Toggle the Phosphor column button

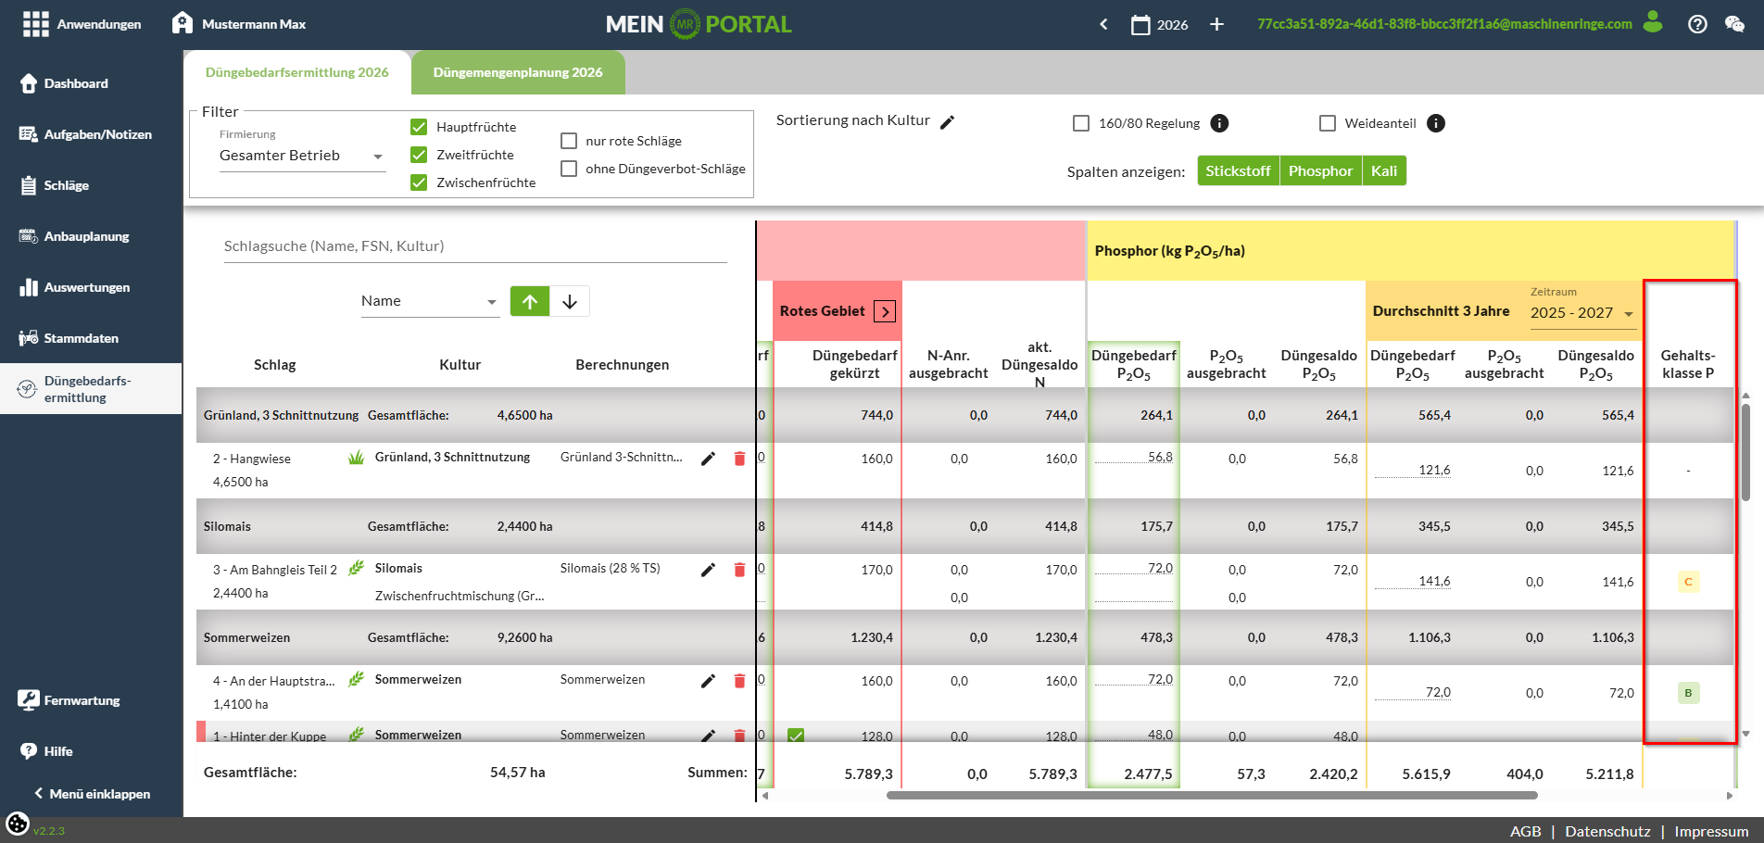(x=1320, y=170)
